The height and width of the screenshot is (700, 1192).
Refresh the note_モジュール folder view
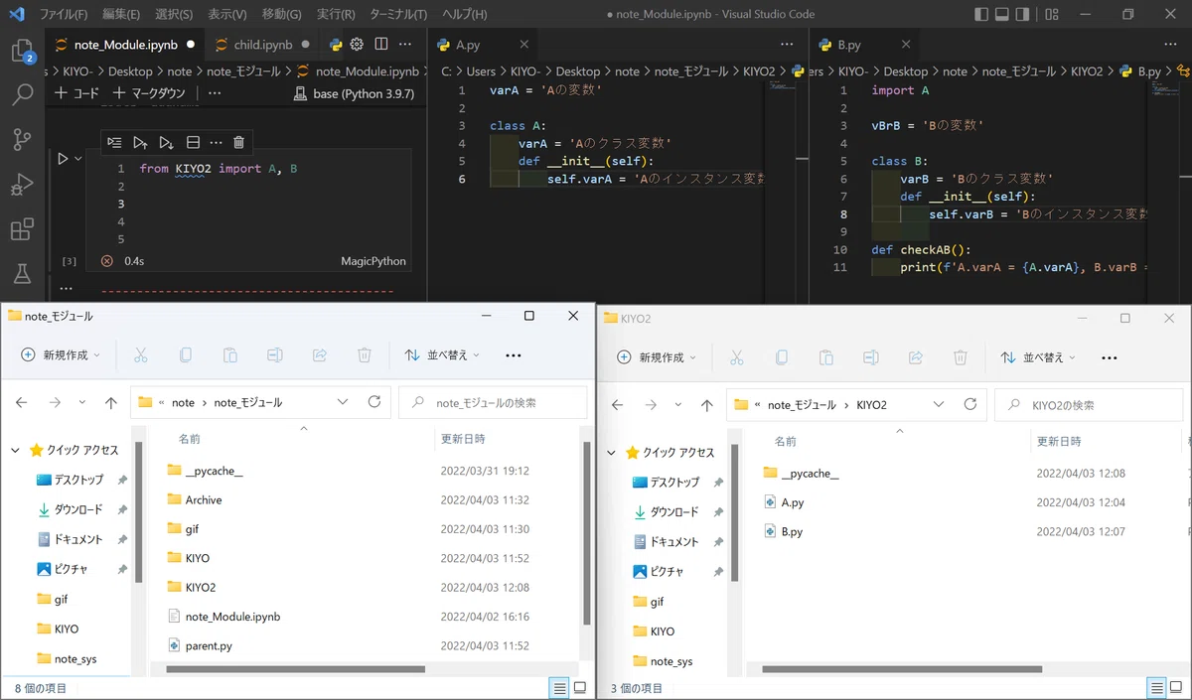(x=374, y=402)
